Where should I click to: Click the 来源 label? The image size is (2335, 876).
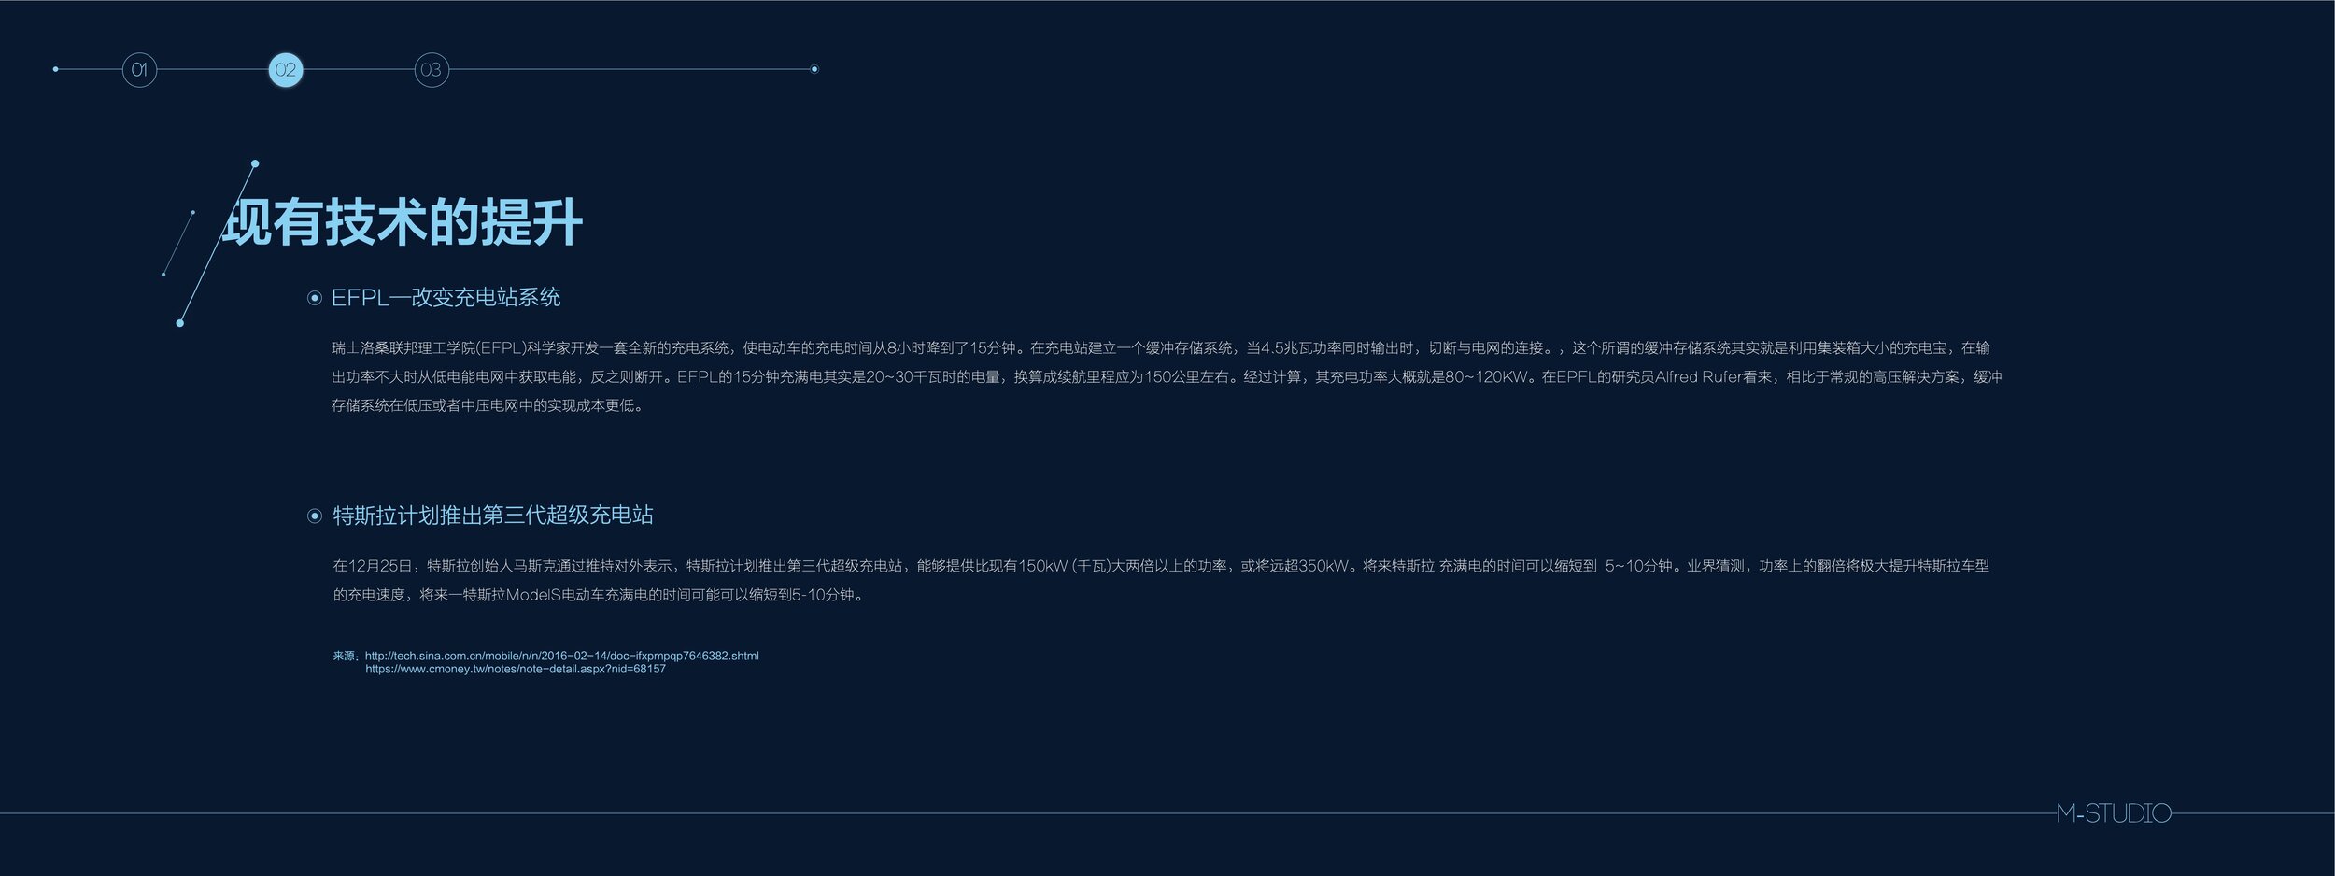[x=346, y=656]
